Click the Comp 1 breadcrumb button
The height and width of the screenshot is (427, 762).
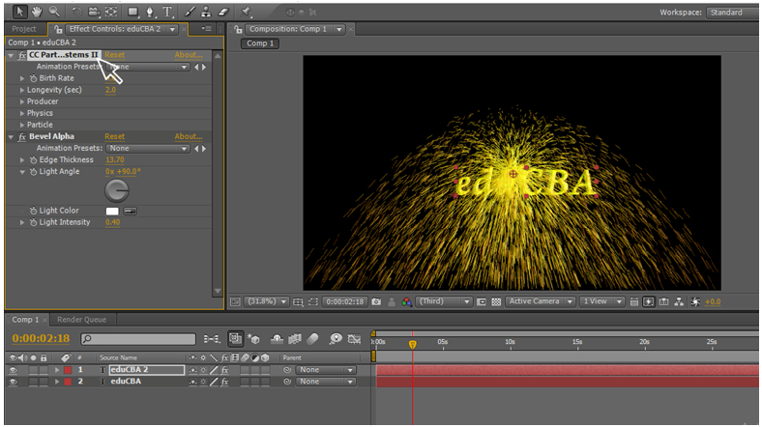click(x=260, y=43)
